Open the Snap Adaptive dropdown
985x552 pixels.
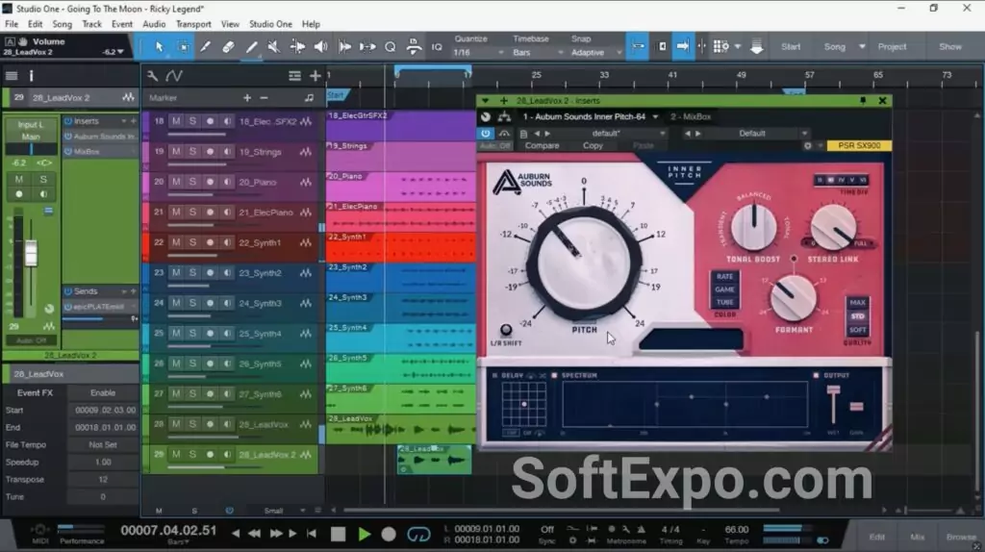(x=595, y=53)
